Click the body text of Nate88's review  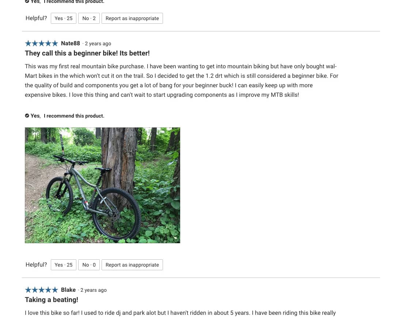coord(182,80)
